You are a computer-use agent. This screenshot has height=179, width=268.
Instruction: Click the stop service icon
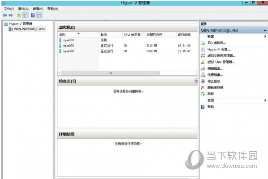(x=203, y=81)
